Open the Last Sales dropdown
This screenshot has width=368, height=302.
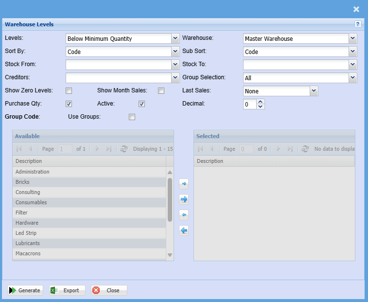pos(314,90)
